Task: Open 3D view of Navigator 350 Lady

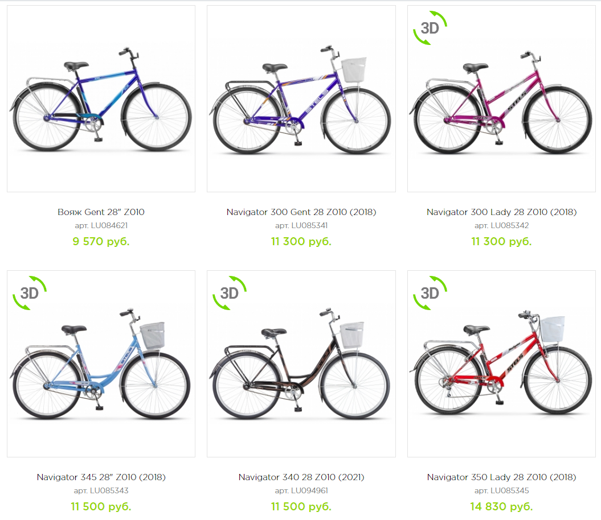Action: 430,293
